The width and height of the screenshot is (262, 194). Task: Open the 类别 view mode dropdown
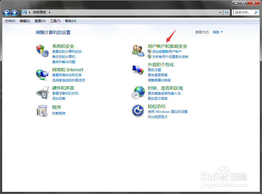(218, 32)
